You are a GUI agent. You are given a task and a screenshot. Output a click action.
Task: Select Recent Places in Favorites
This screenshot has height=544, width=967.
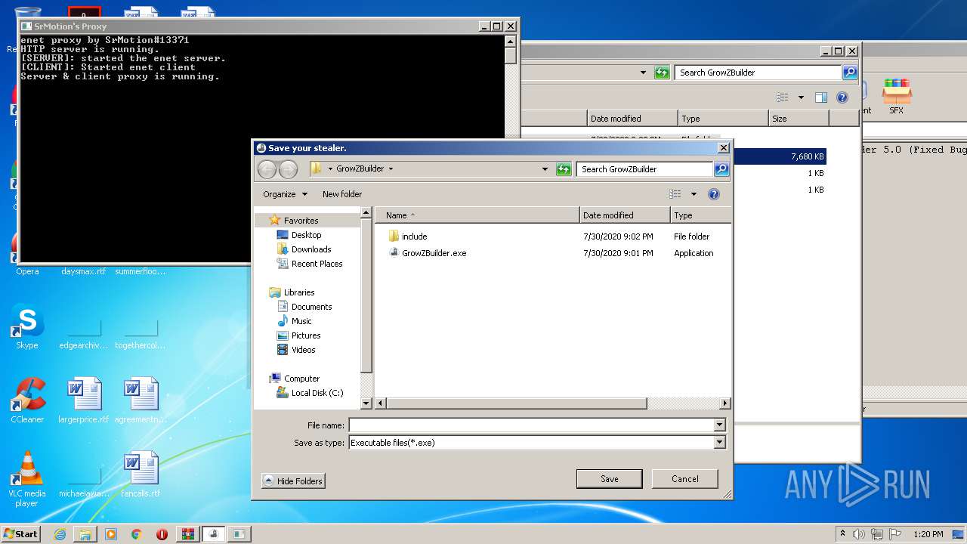(x=317, y=264)
